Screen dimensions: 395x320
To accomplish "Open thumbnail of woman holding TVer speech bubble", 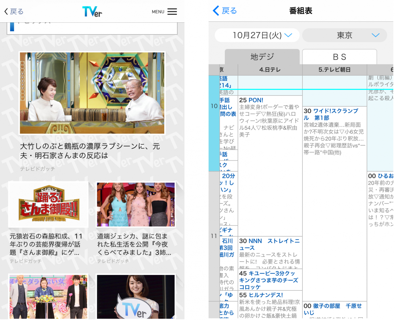I will click(136, 297).
